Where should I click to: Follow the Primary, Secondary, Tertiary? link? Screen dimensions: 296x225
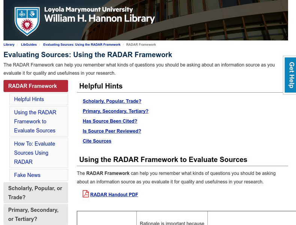(x=116, y=111)
